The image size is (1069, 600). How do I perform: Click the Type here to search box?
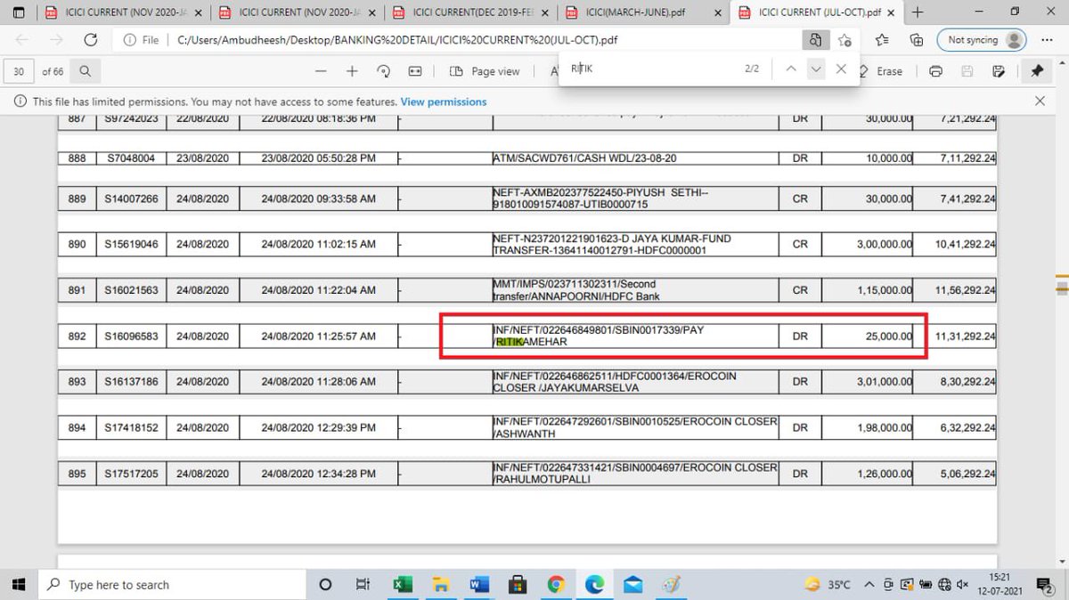coord(171,584)
